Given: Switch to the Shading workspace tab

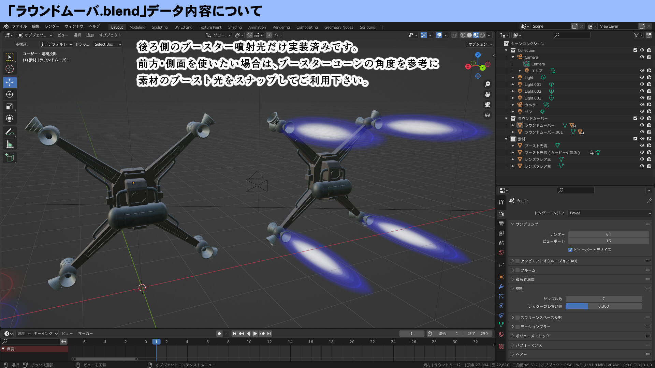Looking at the screenshot, I should 235,27.
